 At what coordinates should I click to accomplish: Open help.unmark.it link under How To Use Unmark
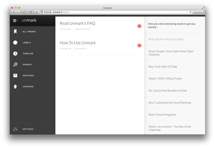click(x=81, y=48)
